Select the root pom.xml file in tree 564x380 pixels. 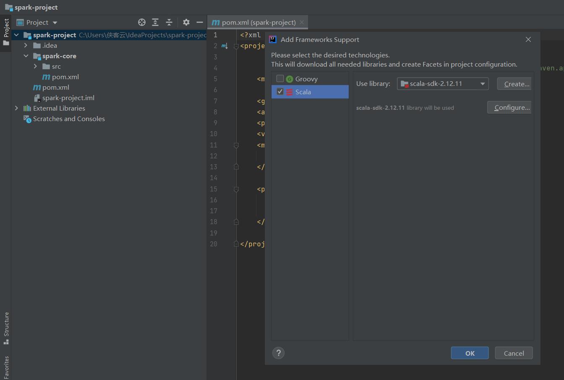(55, 87)
